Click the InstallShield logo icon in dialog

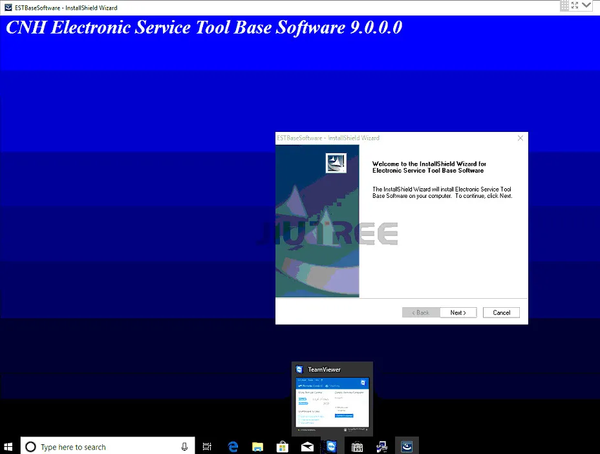(x=336, y=163)
